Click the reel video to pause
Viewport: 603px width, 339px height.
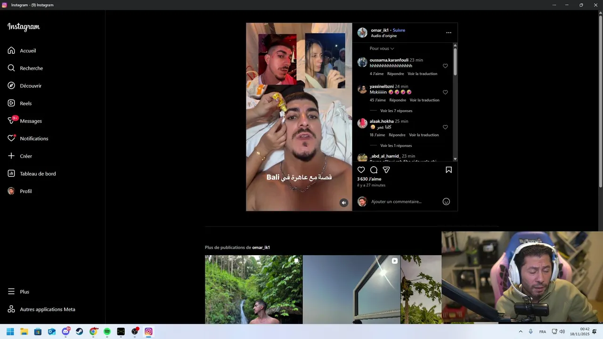click(x=299, y=117)
